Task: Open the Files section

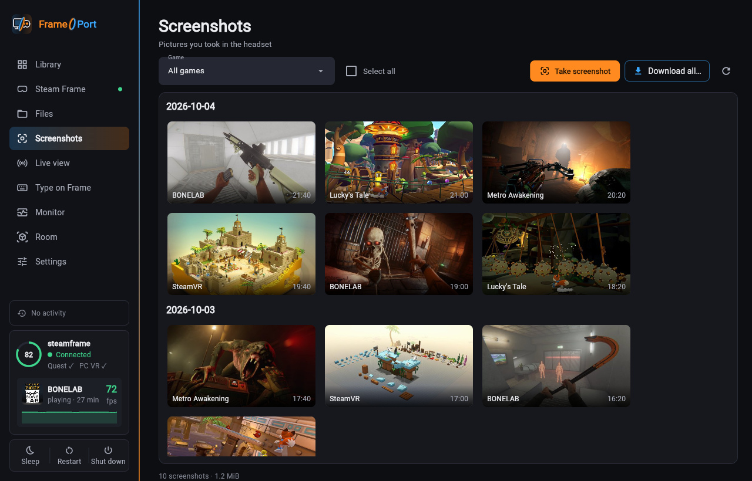Action: tap(69, 114)
